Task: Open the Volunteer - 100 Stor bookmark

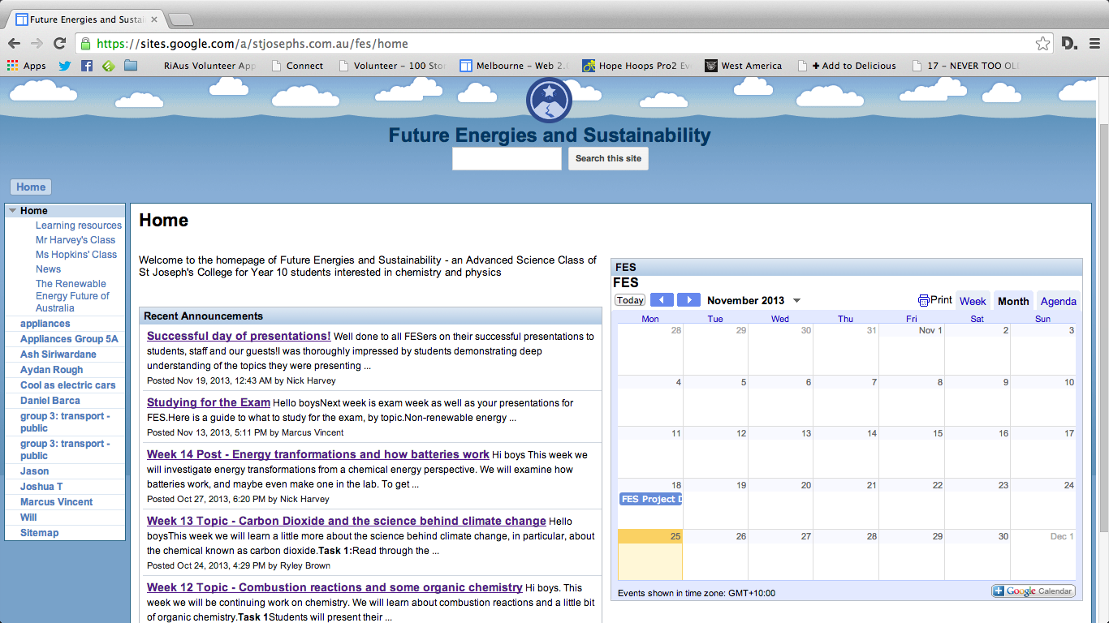Action: pos(392,66)
